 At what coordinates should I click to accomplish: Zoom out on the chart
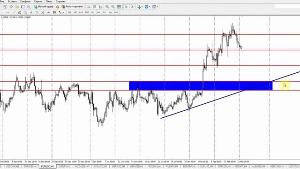(113, 7)
